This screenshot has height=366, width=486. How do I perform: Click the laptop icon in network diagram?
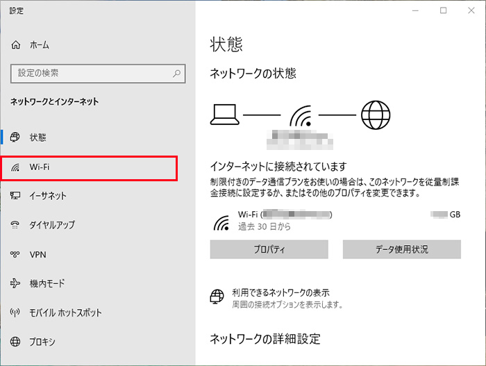coord(224,113)
